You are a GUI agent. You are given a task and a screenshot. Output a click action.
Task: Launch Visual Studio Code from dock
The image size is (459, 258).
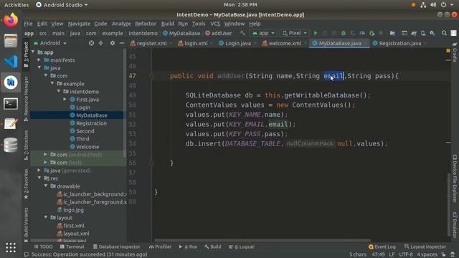(11, 62)
